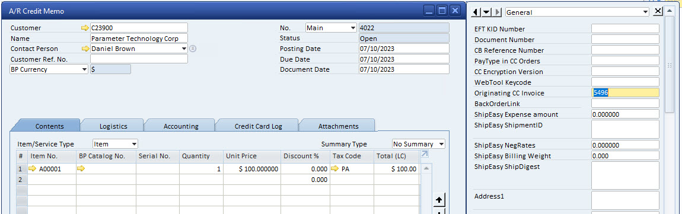Click the PayType in CC Orders field
This screenshot has width=682, height=214.
625,61
